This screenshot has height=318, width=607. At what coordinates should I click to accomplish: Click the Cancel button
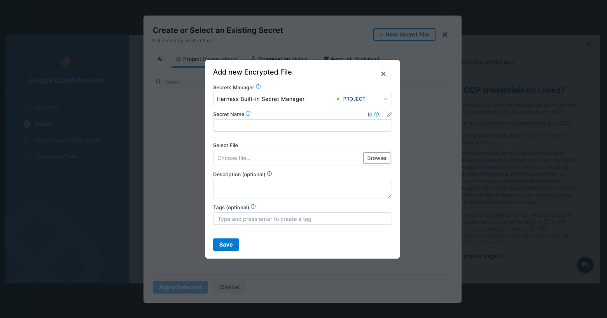click(230, 287)
